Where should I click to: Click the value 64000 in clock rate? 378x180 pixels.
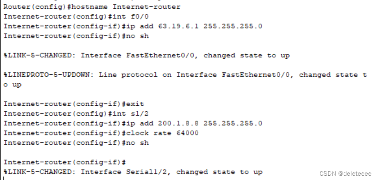(187, 133)
